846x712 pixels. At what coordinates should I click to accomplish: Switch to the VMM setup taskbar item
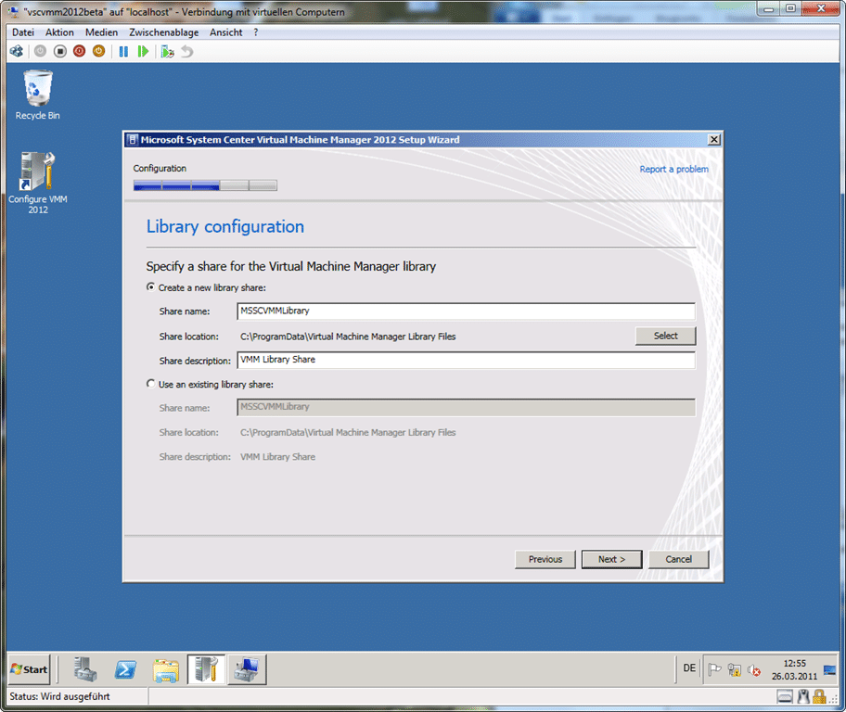206,669
